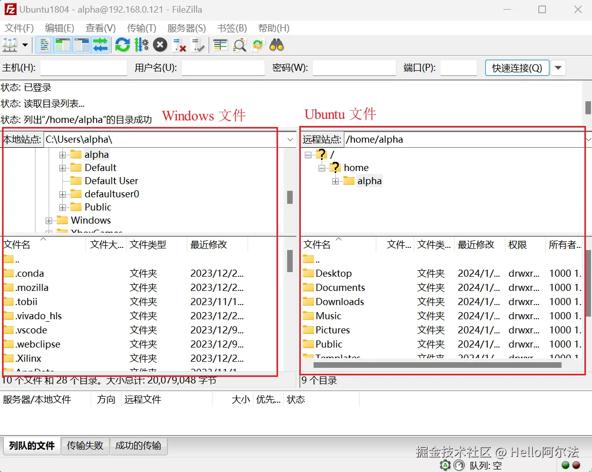
Task: Select the .webclipse folder icon
Action: tap(8, 344)
